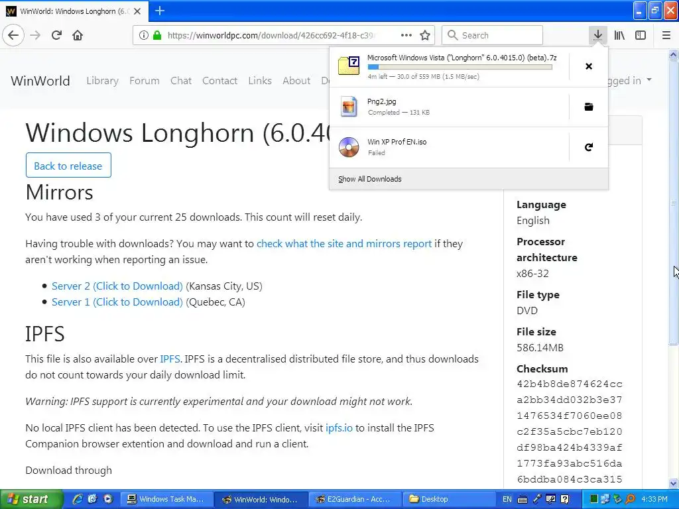This screenshot has height=509, width=679.
Task: Click the ISO disc file icon
Action: coord(349,147)
